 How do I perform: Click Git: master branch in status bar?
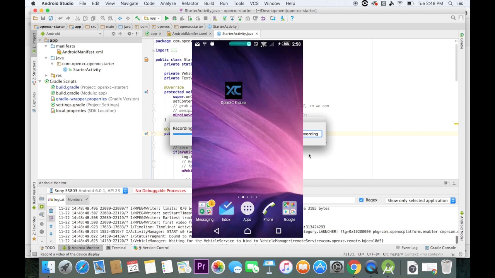(393, 254)
